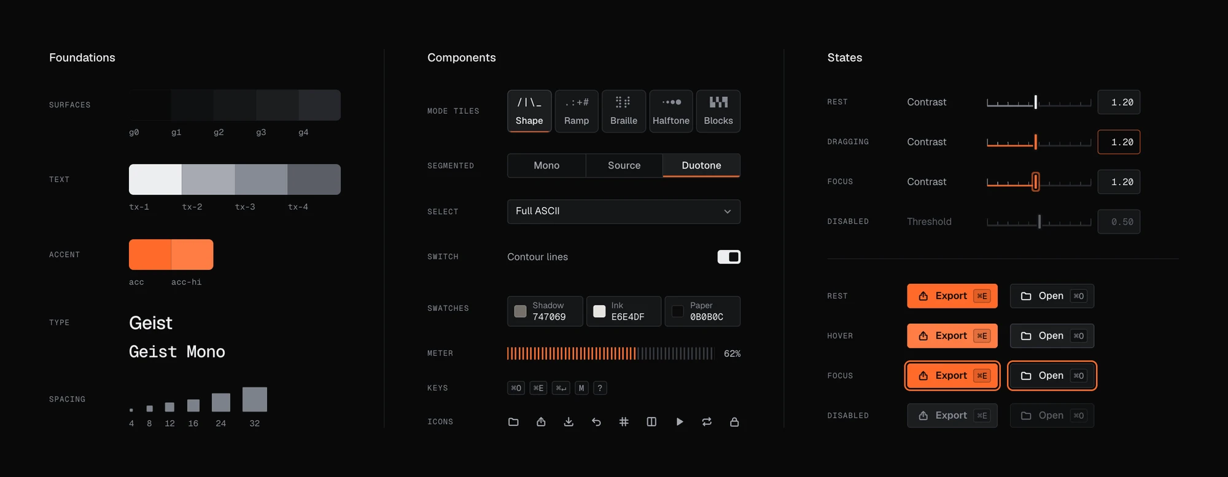Click the chevron arrow in the Full ASCII select
Screen dimensions: 1228x477
pos(728,212)
